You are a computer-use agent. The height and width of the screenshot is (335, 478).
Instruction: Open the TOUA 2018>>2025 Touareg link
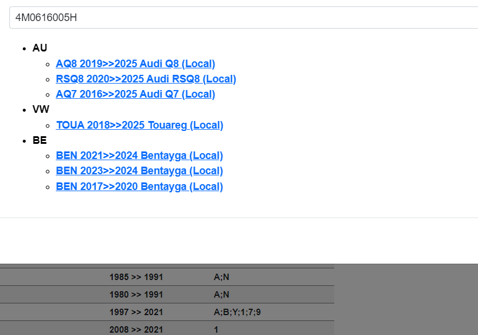[x=139, y=125]
